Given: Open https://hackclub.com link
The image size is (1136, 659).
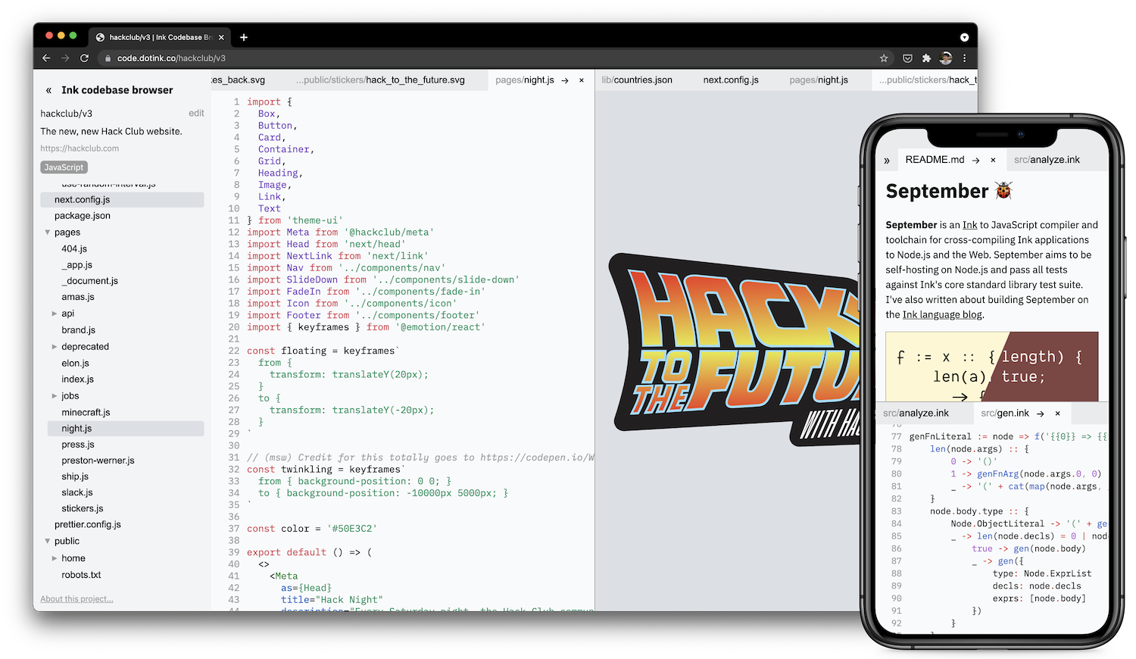Looking at the screenshot, I should click(x=80, y=148).
